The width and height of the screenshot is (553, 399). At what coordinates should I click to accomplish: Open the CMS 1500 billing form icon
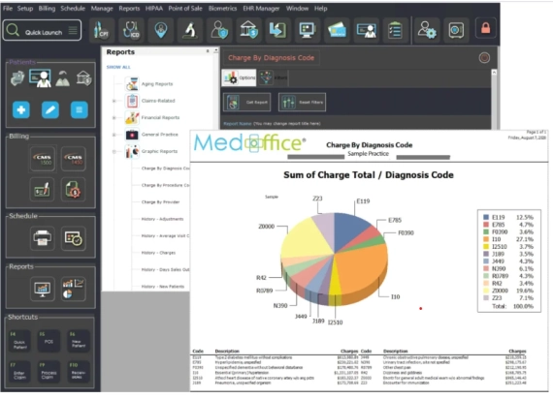[x=43, y=159]
